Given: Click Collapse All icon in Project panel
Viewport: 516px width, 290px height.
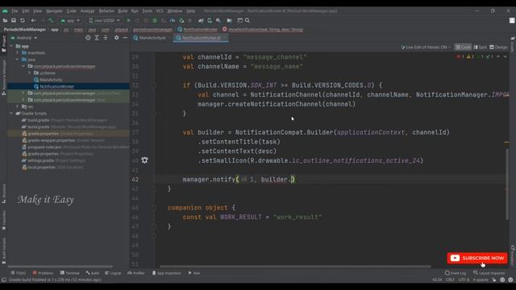Looking at the screenshot, I should (x=106, y=38).
